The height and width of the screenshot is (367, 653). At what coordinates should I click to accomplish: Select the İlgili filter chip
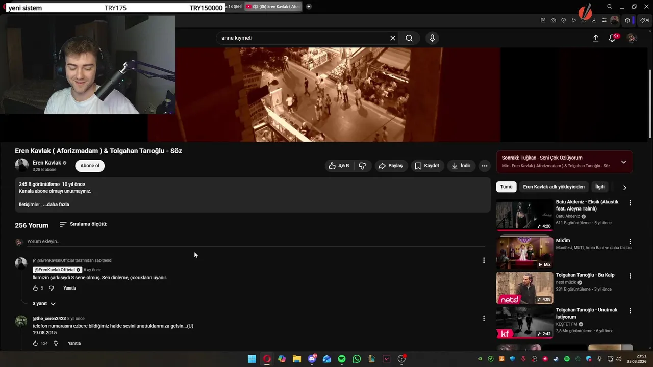(x=600, y=187)
